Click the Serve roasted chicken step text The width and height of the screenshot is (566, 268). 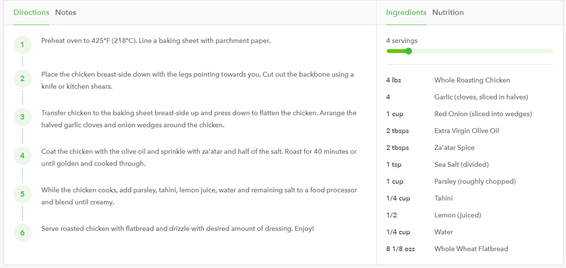(177, 228)
